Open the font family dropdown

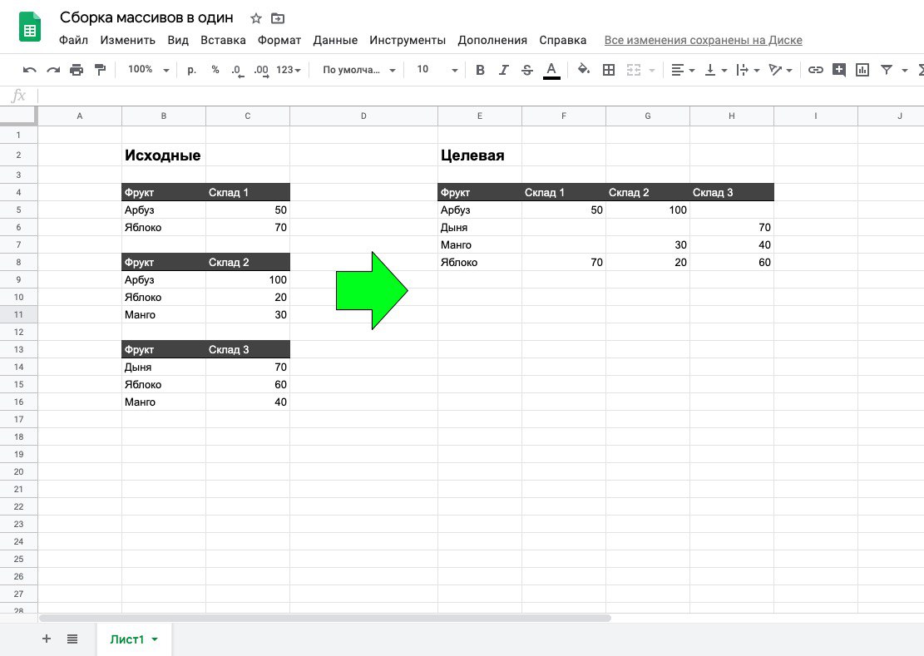point(359,70)
